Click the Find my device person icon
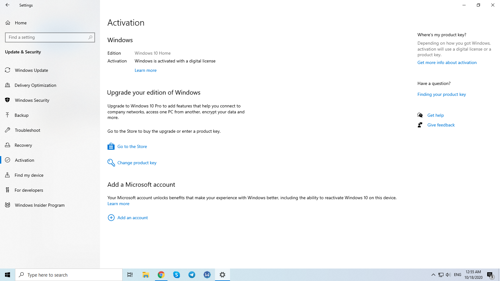Screen dimensions: 500x281 pos(7,175)
